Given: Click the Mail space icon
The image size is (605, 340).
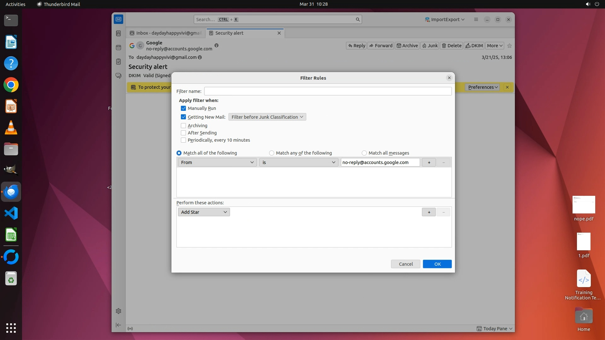Looking at the screenshot, I should [118, 19].
